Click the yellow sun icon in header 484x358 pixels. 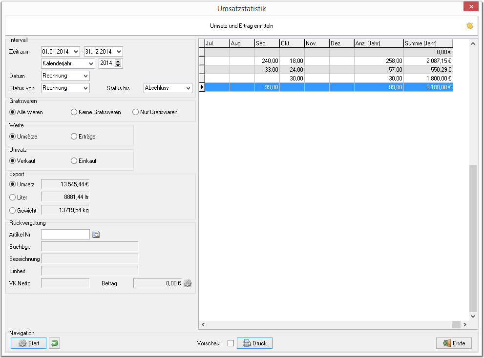pos(469,26)
